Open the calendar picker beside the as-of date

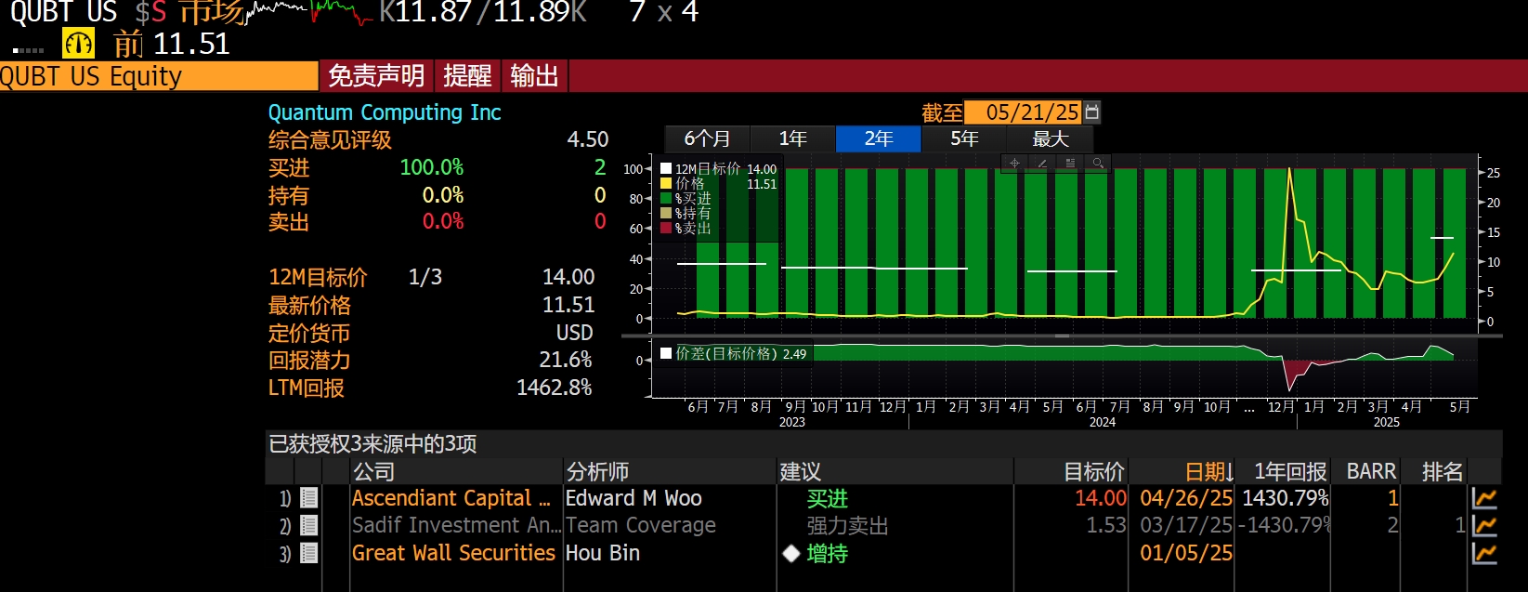point(1092,112)
